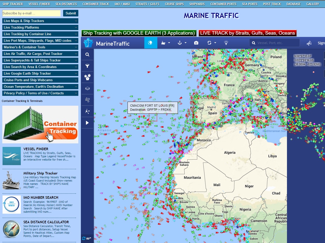Show the wind weather overlay icon
Screen dimensions: 325x243
point(87,100)
